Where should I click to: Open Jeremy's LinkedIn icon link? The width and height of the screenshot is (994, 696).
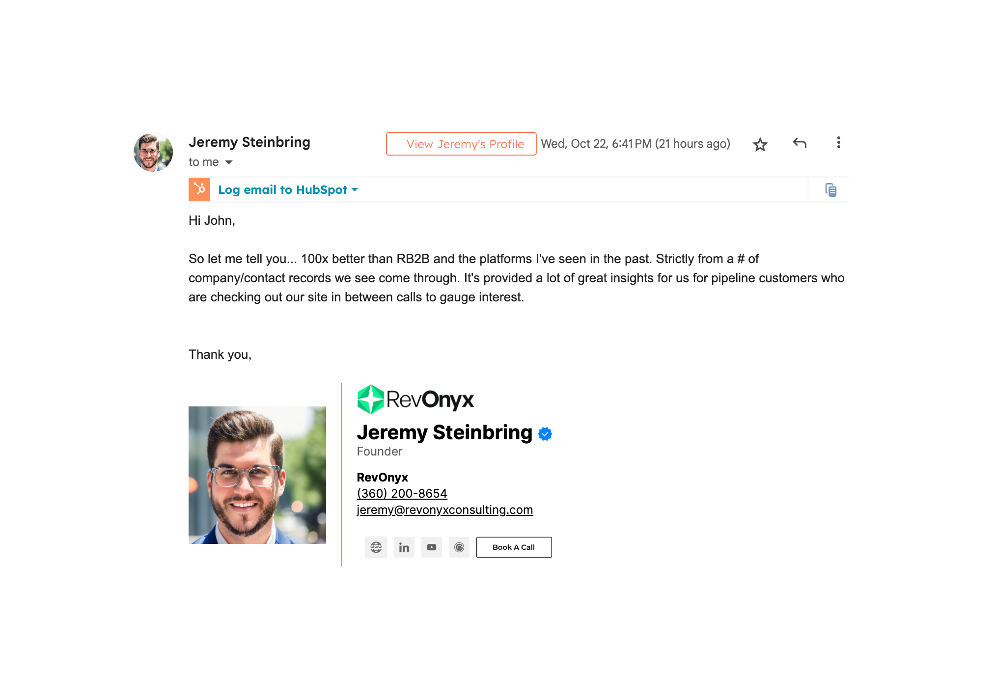tap(404, 547)
